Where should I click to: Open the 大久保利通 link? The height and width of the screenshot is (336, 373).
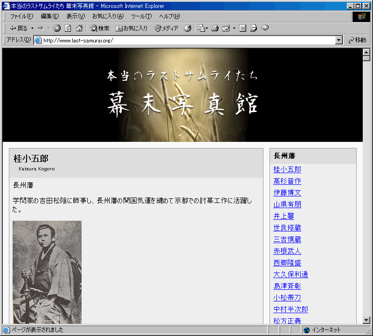[x=290, y=274]
